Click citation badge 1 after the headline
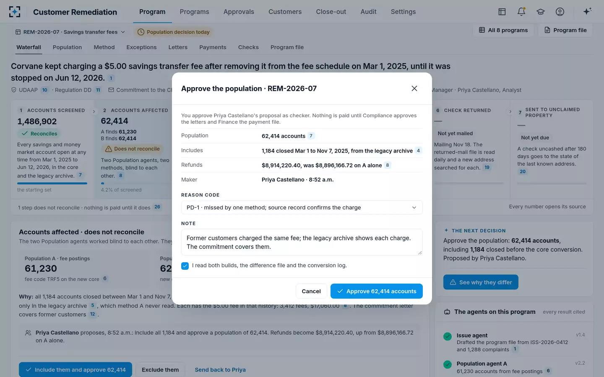This screenshot has width=604, height=377. 111,78
